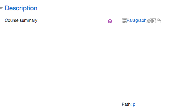Viewport: 174px width, 110px height.
Task: Open the Manage embedded files paperclip icon
Action: (x=159, y=21)
